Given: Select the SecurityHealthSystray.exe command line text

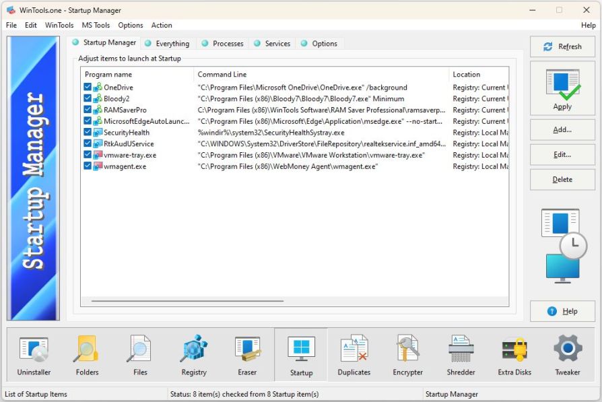Looking at the screenshot, I should (271, 133).
